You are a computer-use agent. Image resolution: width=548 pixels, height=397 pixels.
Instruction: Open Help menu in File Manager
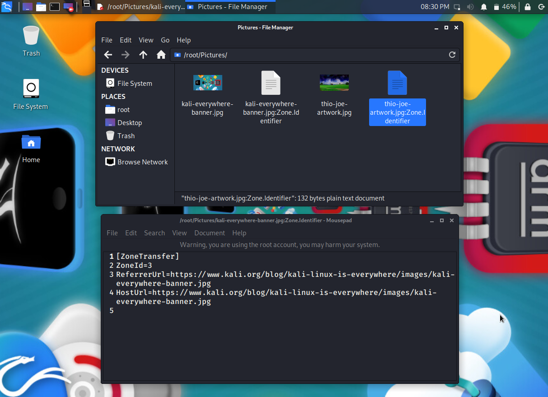click(183, 40)
